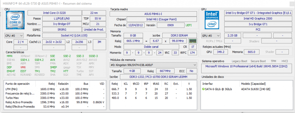Select the SSPEC value SR0RG
The height and width of the screenshot is (113, 295).
coord(62,30)
